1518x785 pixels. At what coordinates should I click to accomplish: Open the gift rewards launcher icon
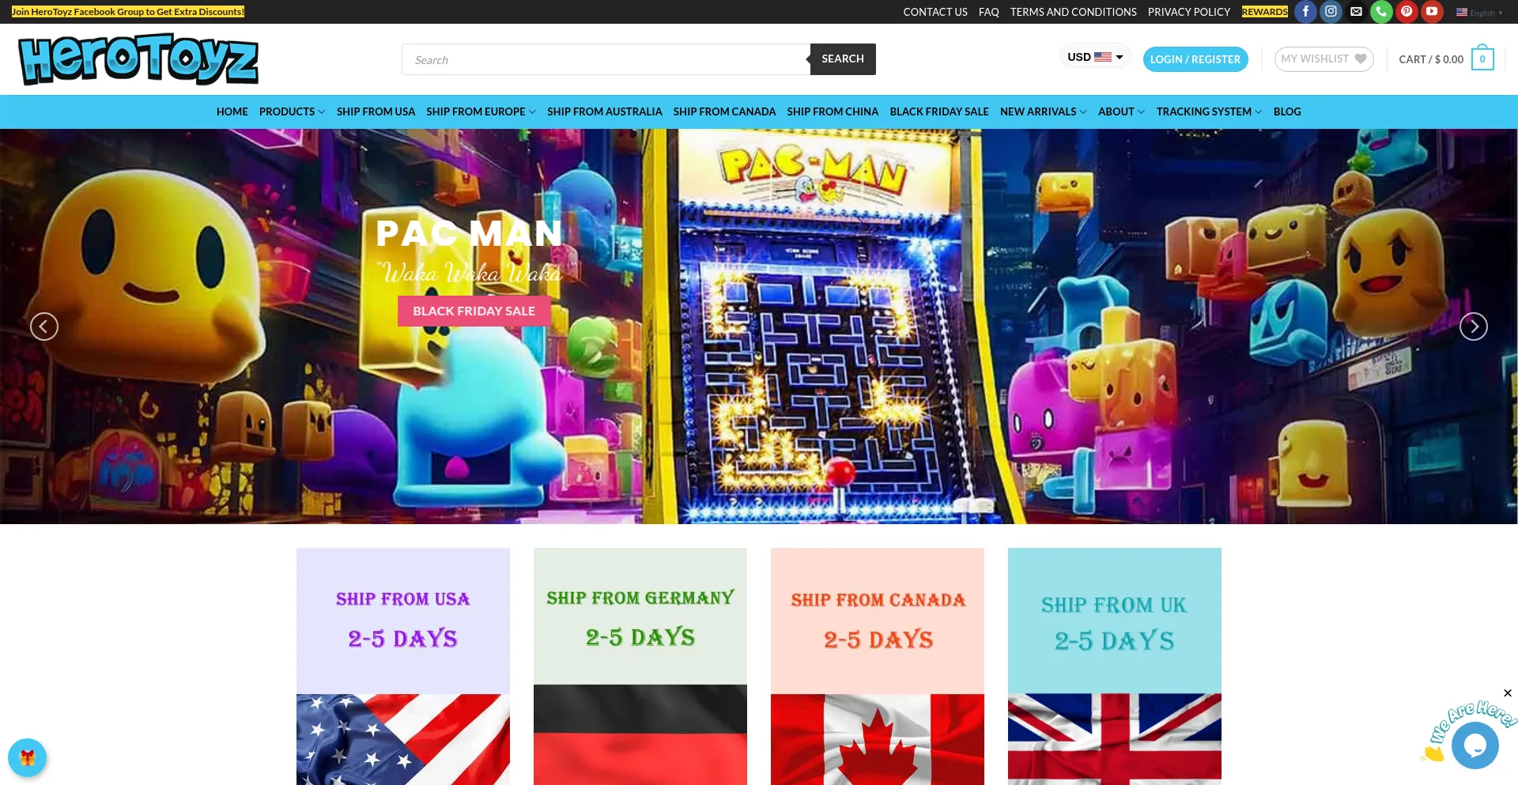28,757
